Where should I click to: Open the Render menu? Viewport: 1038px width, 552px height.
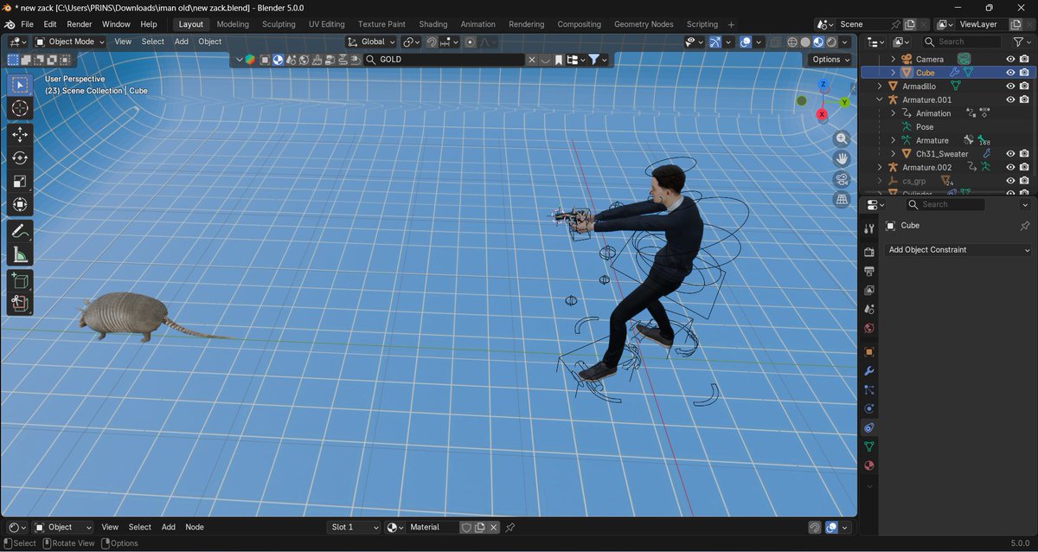[x=80, y=24]
